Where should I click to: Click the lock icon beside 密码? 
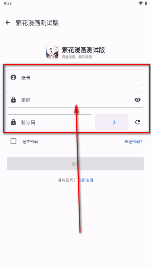(13, 100)
